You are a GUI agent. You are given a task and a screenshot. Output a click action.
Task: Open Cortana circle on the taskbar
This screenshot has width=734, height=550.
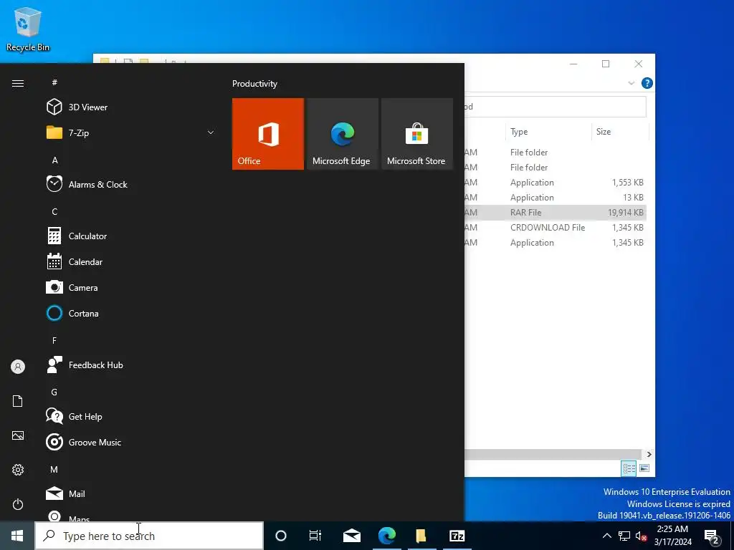(x=281, y=536)
